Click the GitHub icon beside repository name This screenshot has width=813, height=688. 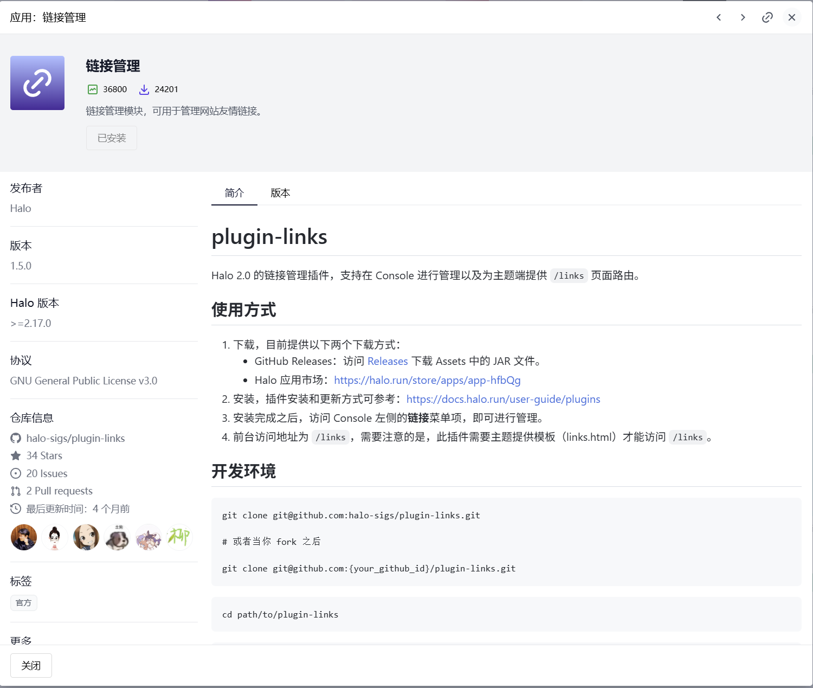[16, 438]
